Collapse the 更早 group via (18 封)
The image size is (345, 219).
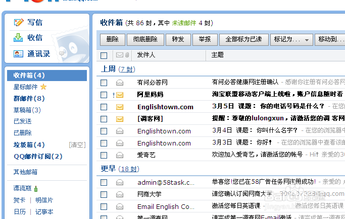pos(129,169)
